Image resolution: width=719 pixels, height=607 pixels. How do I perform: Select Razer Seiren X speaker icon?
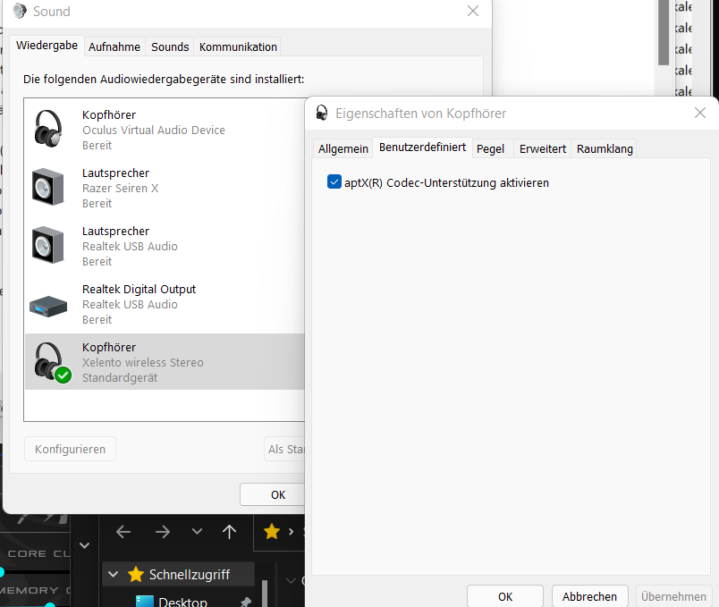pos(47,187)
